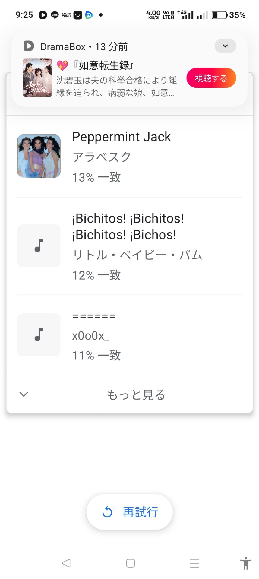The width and height of the screenshot is (259, 579).
Task: Tap the Android back navigation icon
Action: pyautogui.click(x=66, y=563)
